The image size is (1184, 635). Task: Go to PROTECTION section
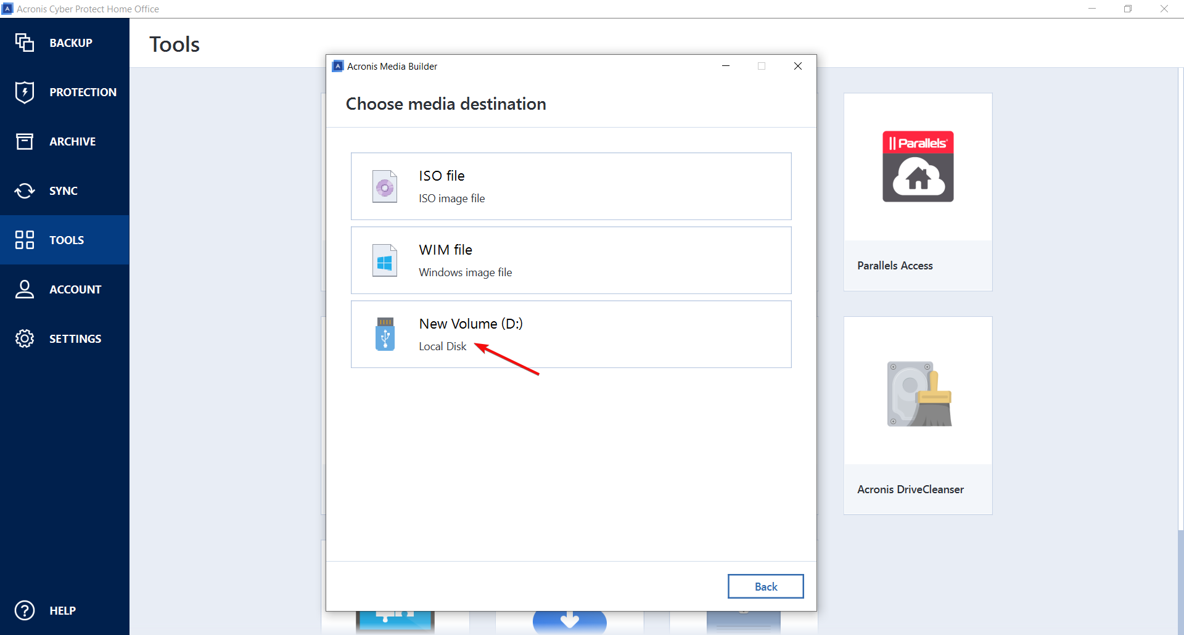pos(65,92)
